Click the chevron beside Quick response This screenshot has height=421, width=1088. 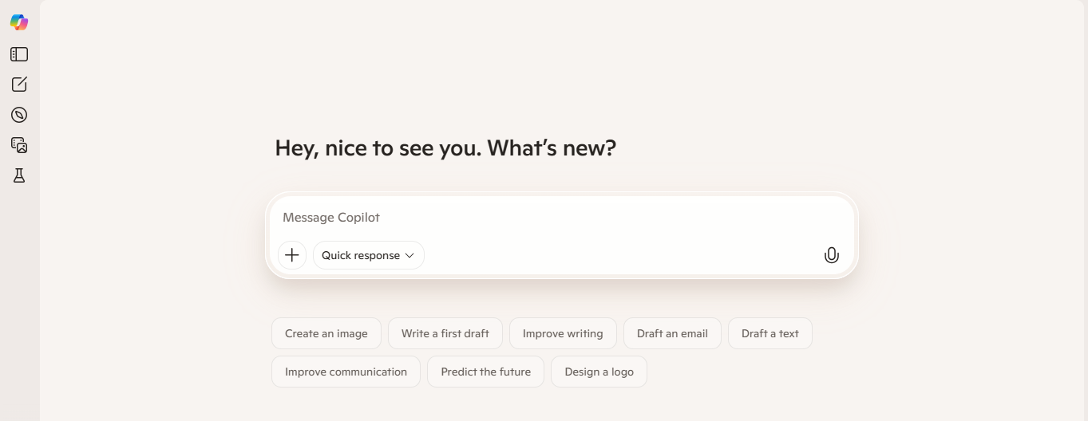pyautogui.click(x=409, y=256)
